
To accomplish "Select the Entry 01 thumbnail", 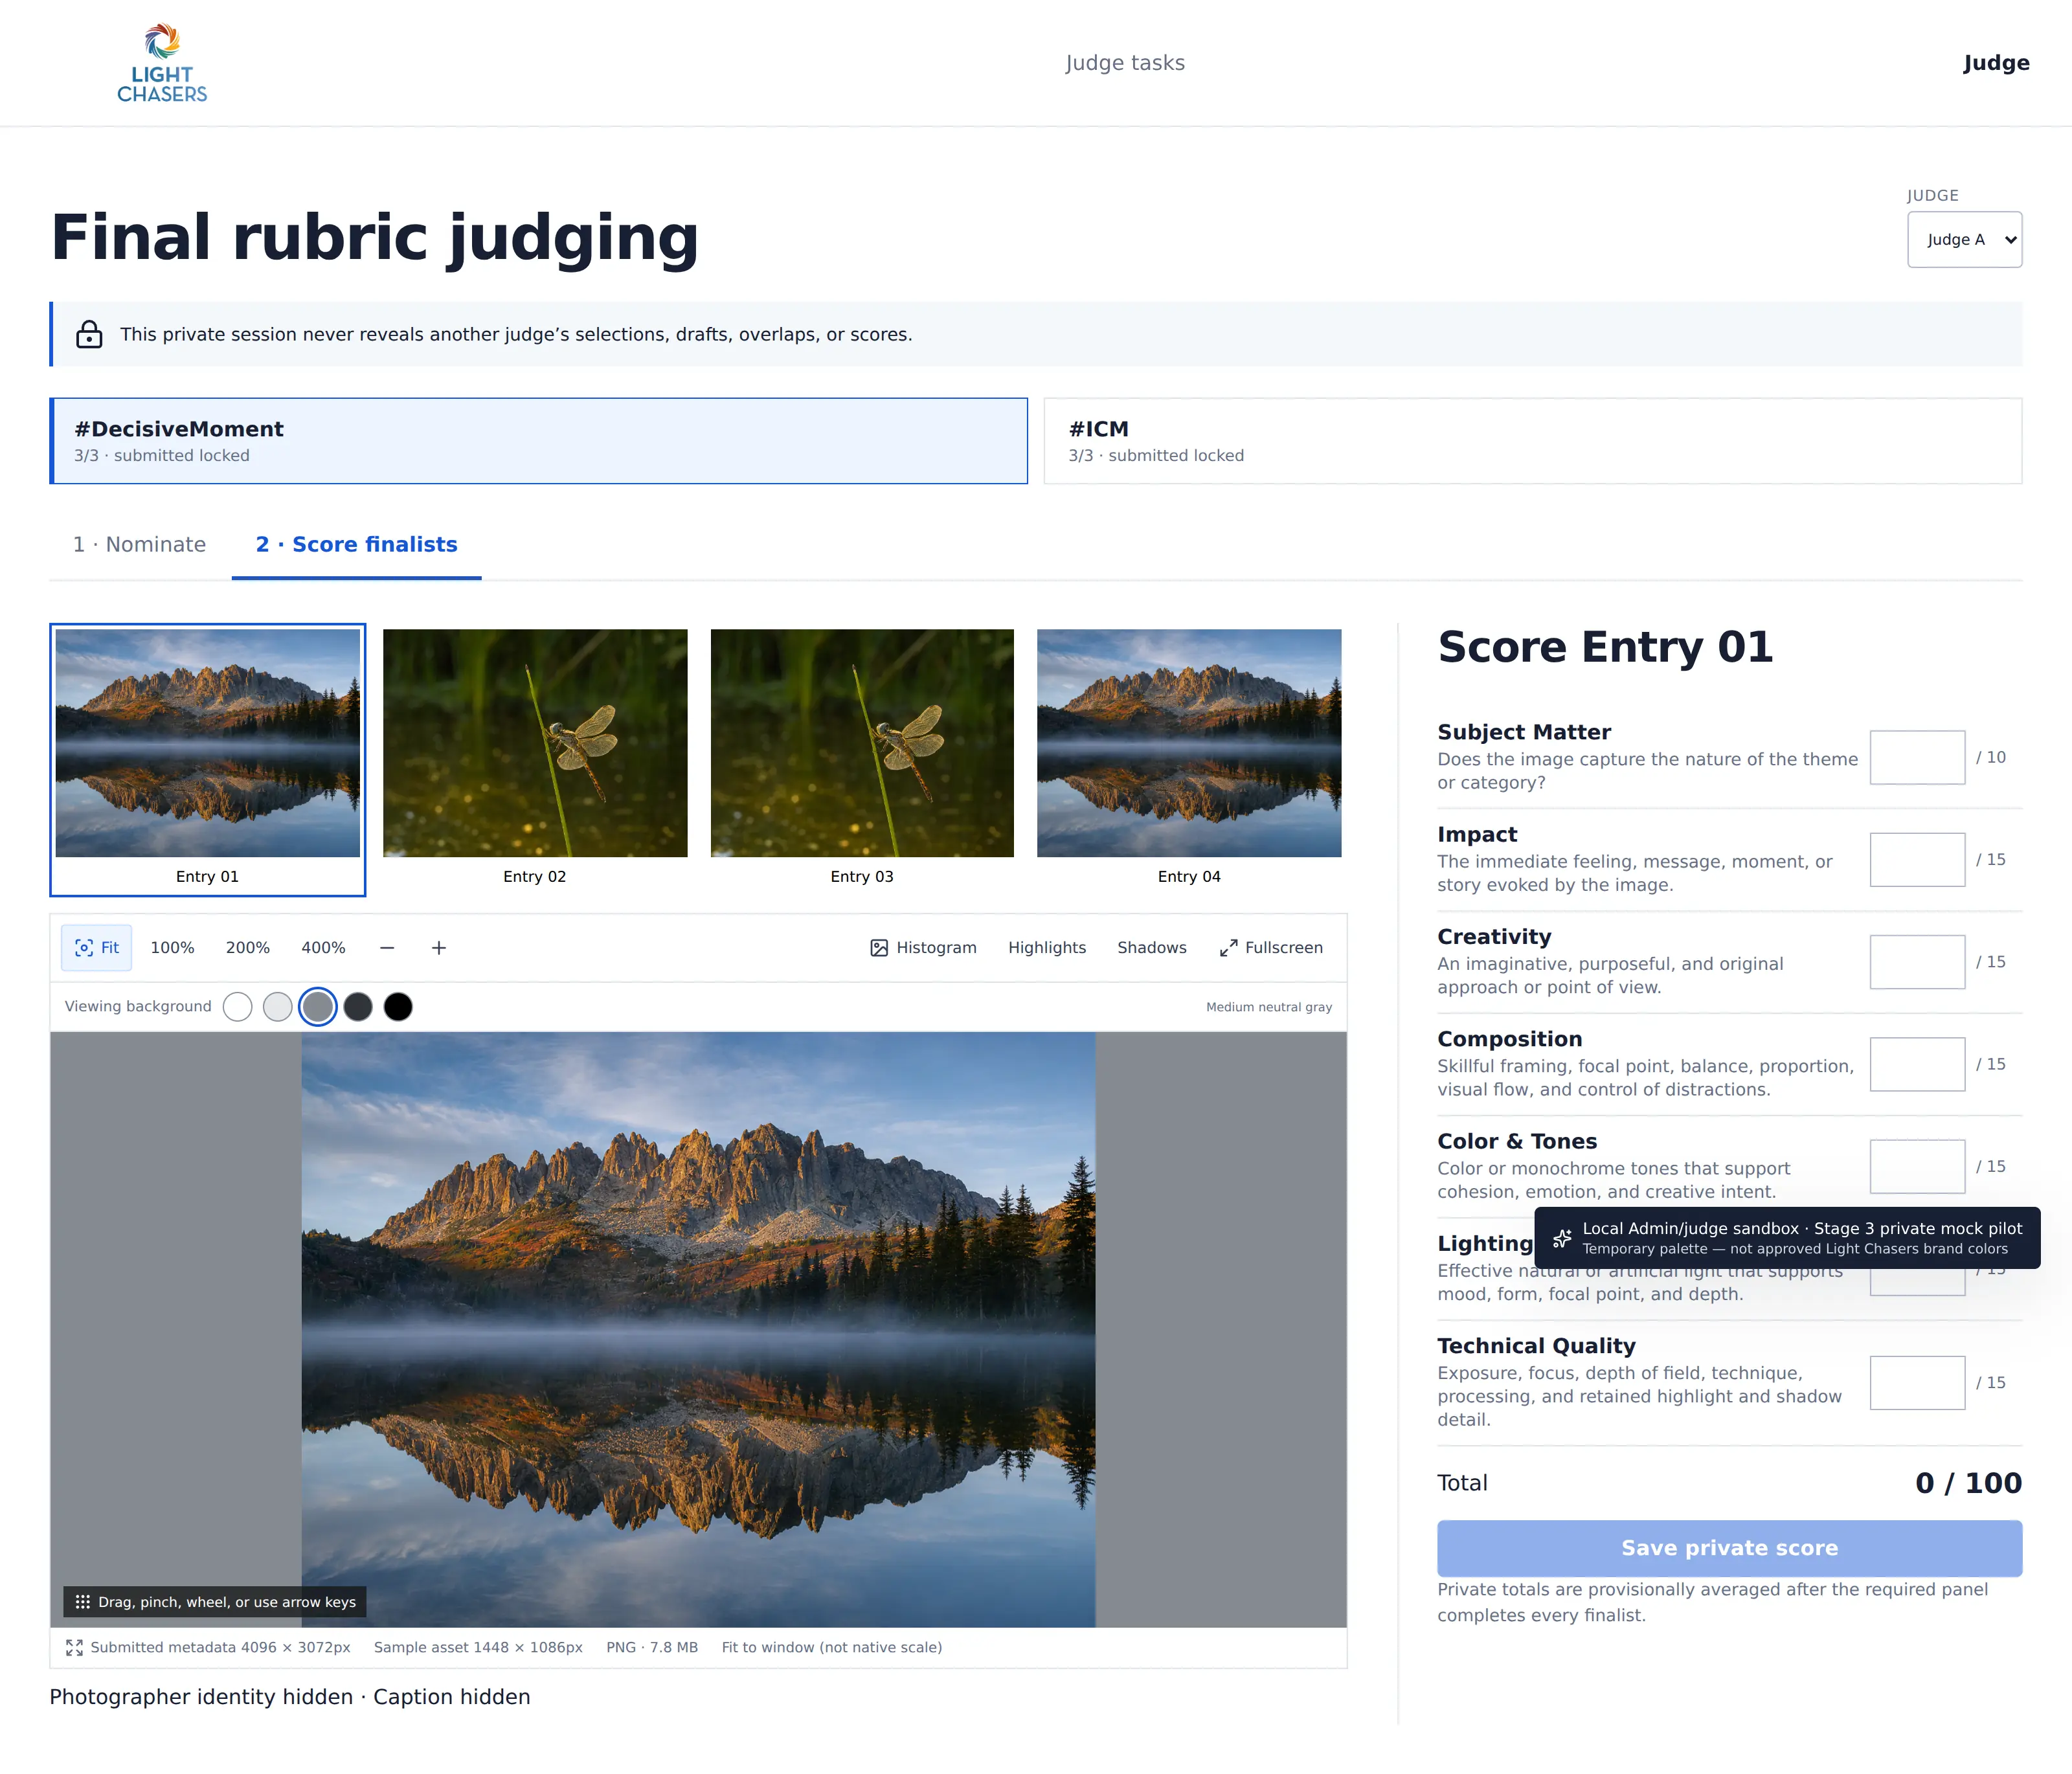I will point(208,760).
